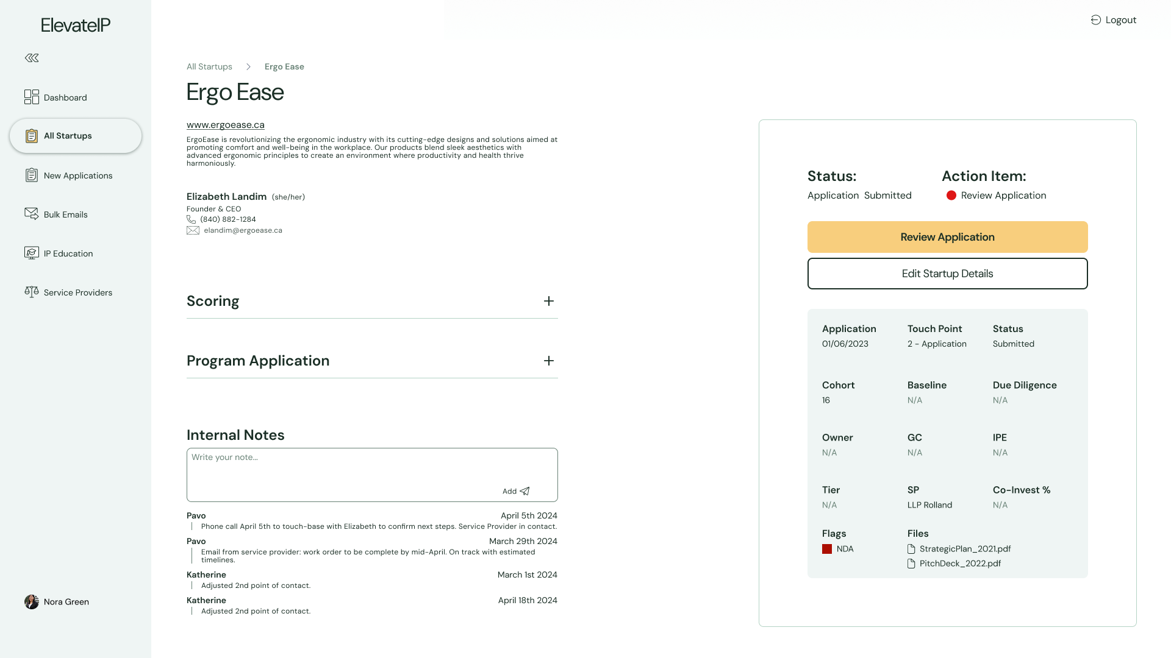Click the New Applications clipboard icon
The image size is (1171, 658).
[x=32, y=175]
